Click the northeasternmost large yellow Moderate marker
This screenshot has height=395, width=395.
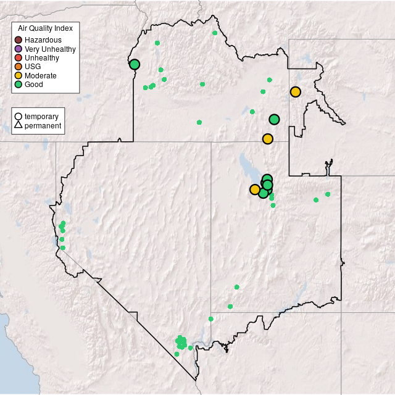pyautogui.click(x=296, y=92)
